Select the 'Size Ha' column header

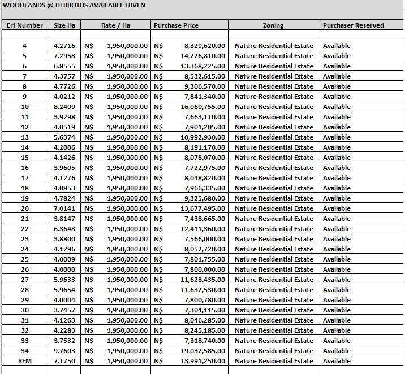pos(64,25)
